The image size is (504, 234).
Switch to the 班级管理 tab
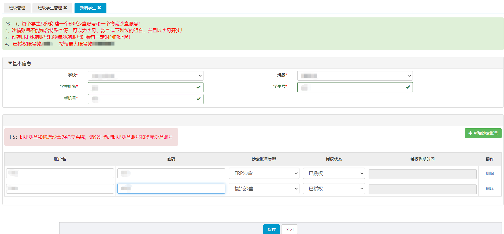17,8
